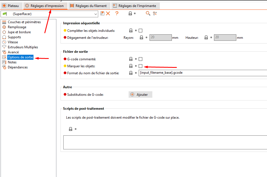267x177 pixels.
Task: Click the post-processing scripts text box
Action: pos(165,142)
